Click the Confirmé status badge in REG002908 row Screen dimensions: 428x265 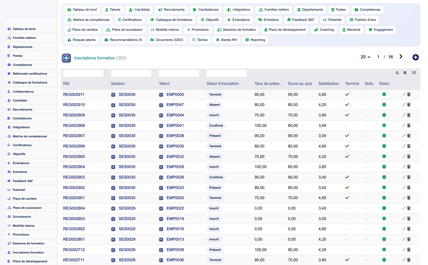coord(216,126)
